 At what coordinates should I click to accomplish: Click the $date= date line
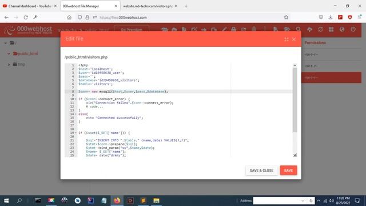point(106,155)
